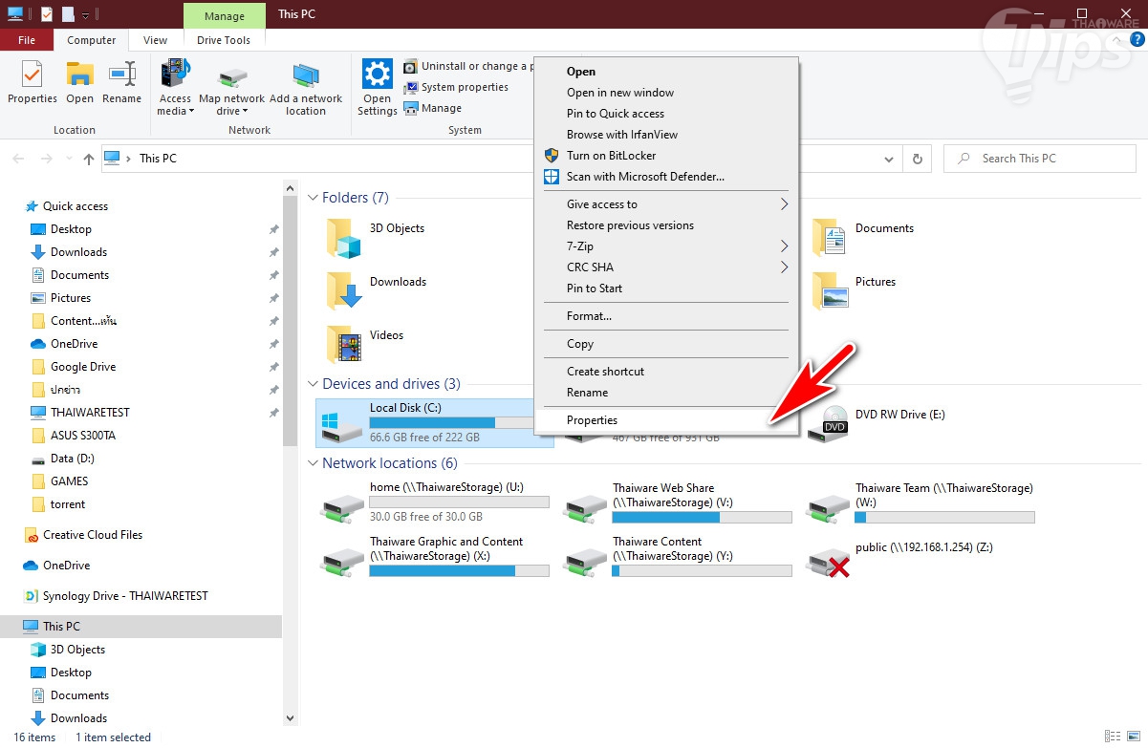
Task: Select the Local Disk (C:) drive
Action: pyautogui.click(x=435, y=423)
